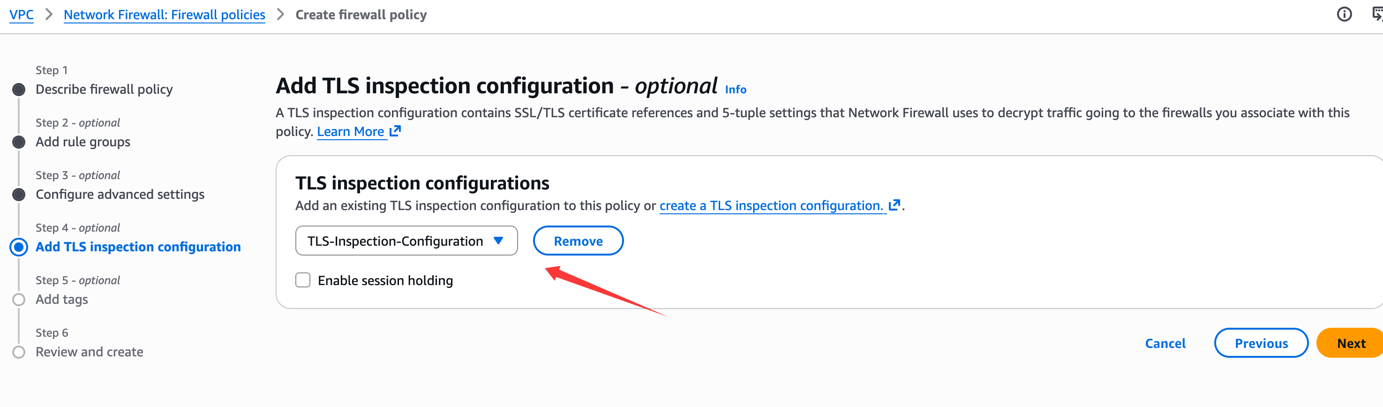Click the Step 5 Add tags circle

point(19,300)
